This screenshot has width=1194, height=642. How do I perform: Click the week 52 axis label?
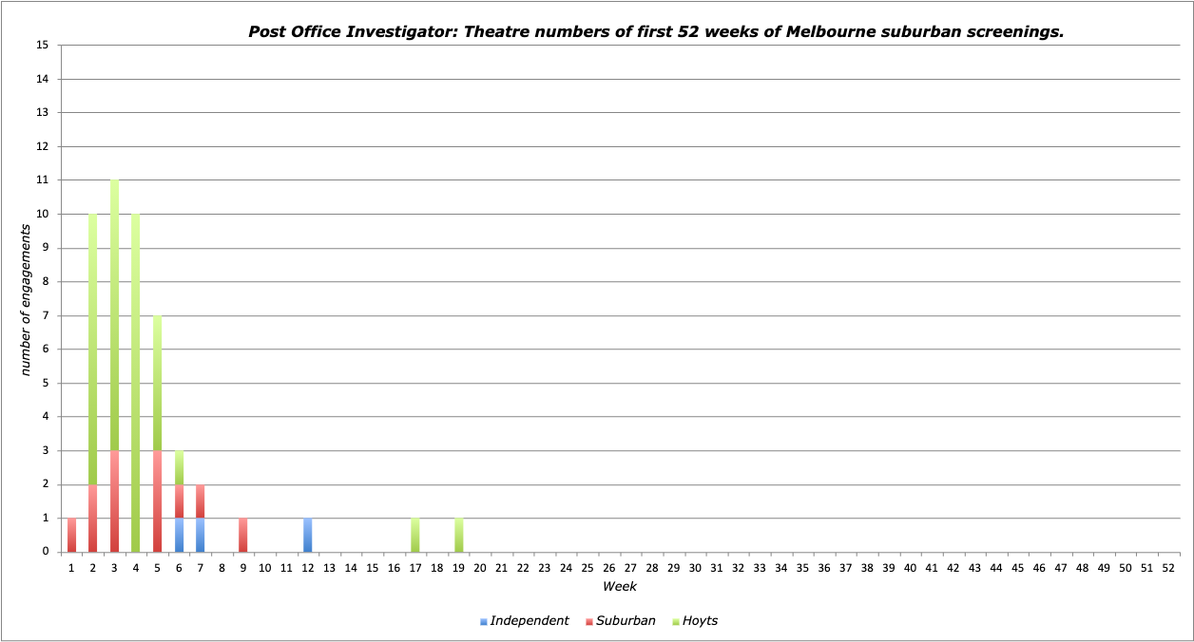[1168, 567]
